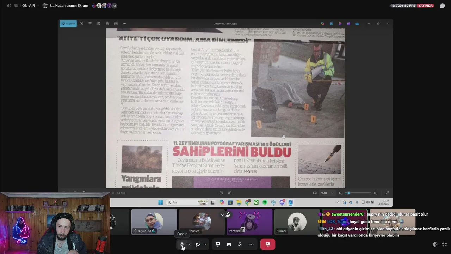Open Microsoft Store taskbar icon
The height and width of the screenshot is (254, 451).
click(x=230, y=202)
